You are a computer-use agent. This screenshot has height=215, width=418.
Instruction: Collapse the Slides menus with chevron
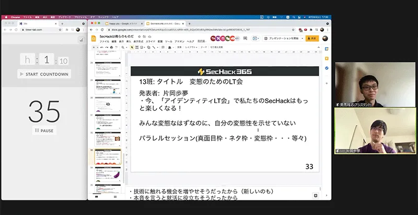click(318, 47)
